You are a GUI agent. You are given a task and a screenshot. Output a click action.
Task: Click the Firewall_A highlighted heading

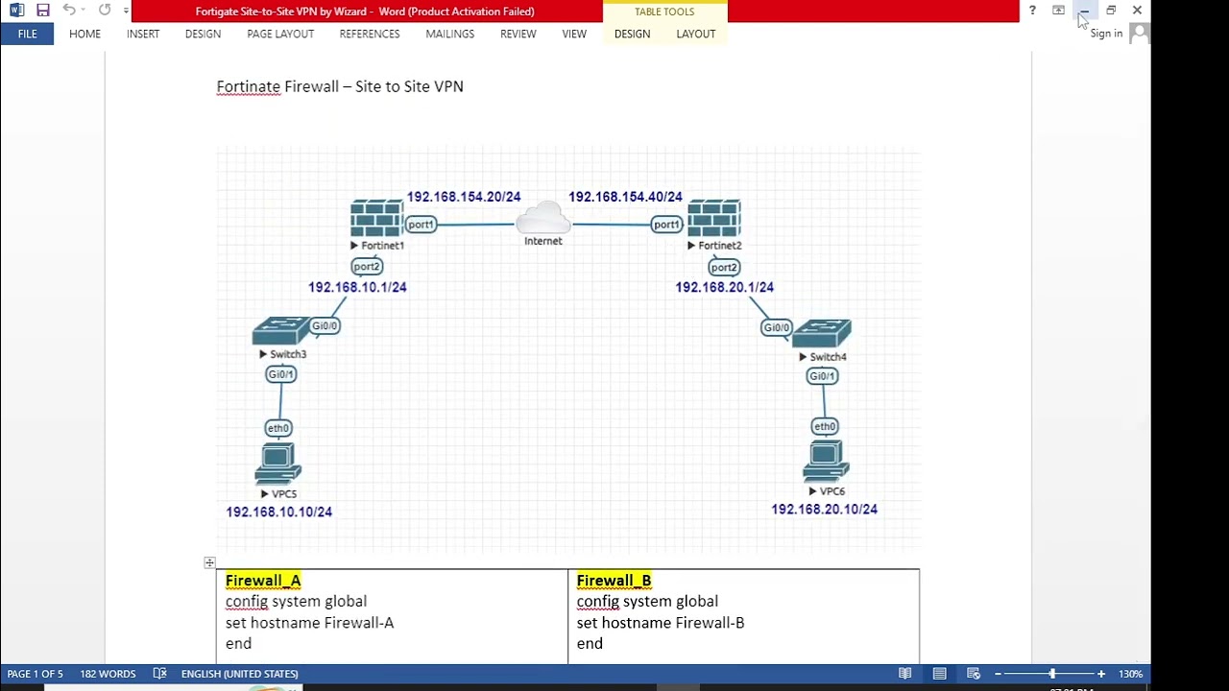click(x=263, y=581)
